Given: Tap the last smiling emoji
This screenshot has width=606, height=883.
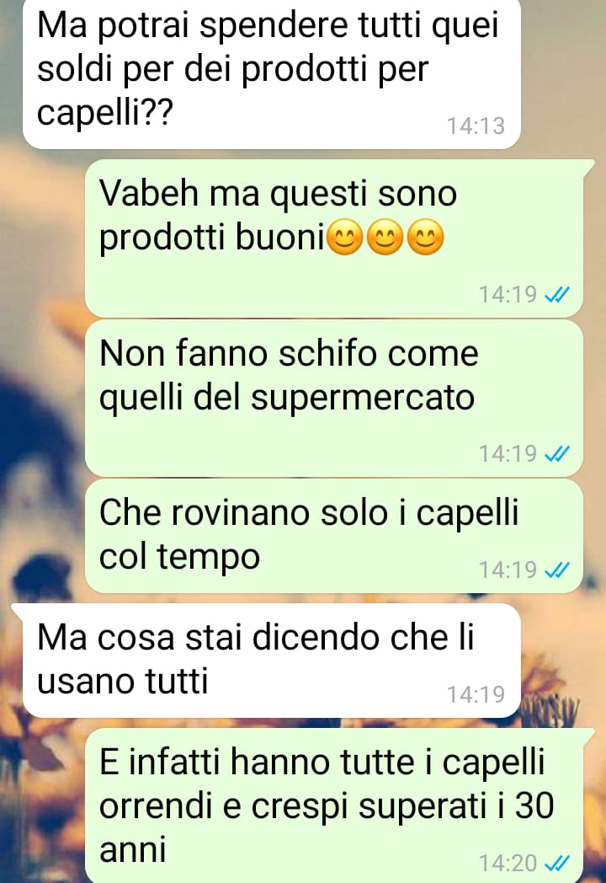Looking at the screenshot, I should click(425, 237).
